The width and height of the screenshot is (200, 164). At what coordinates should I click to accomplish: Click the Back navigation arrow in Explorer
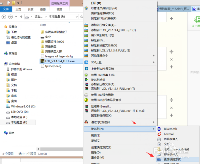pos(4,17)
